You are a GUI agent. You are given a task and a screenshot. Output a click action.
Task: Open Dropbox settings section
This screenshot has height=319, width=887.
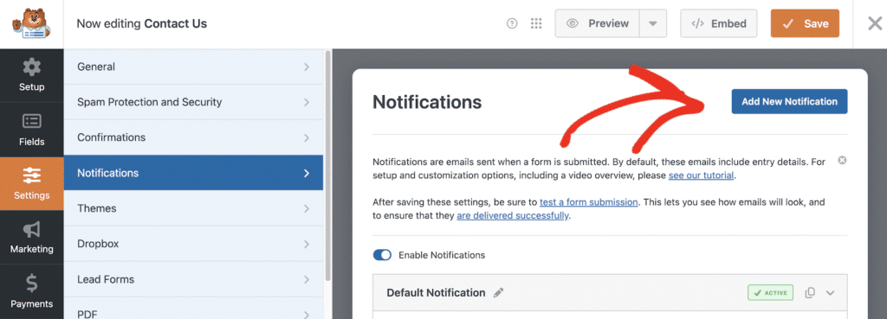[193, 244]
